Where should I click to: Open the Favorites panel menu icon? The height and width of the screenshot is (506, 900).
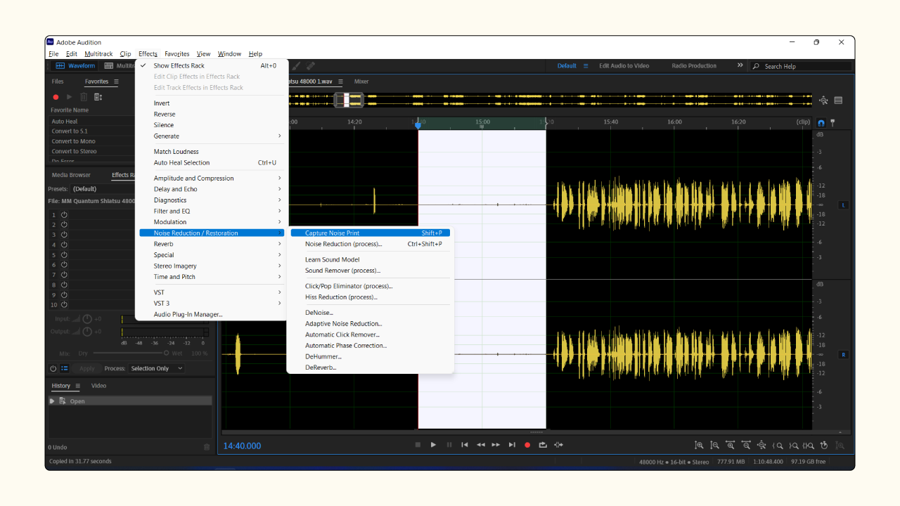click(x=116, y=82)
